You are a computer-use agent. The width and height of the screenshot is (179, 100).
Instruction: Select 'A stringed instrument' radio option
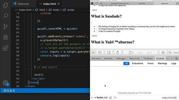(97, 29)
